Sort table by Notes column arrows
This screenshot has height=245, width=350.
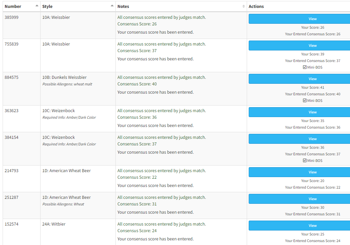[x=243, y=6]
